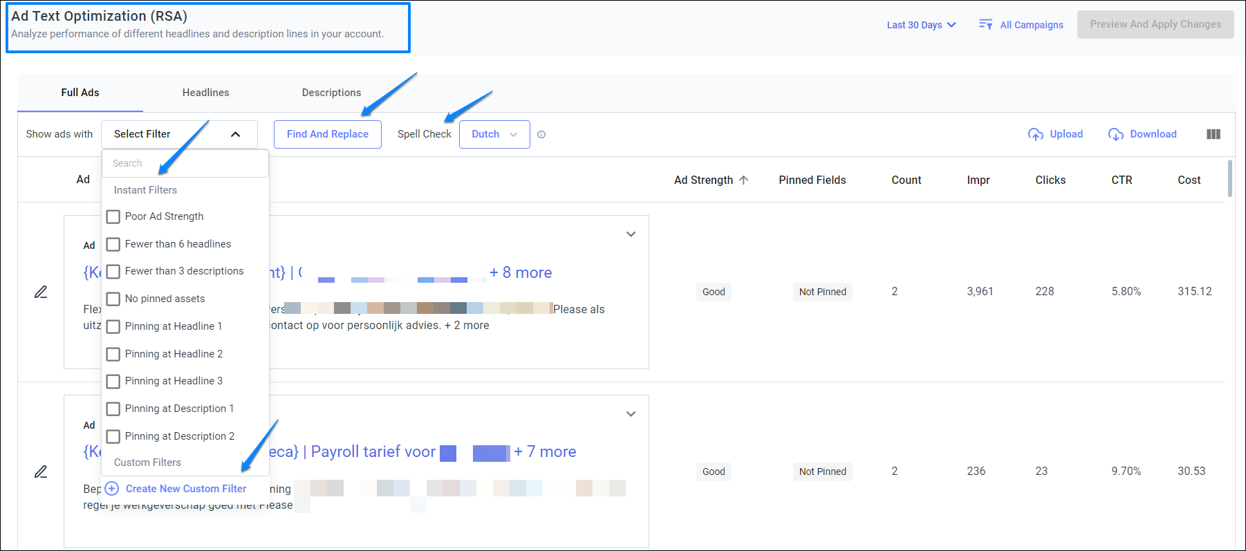Click the All Campaigns link text
The height and width of the screenshot is (551, 1246).
tap(1032, 25)
